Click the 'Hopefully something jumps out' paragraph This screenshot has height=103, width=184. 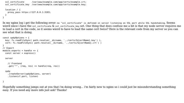coord(89,88)
